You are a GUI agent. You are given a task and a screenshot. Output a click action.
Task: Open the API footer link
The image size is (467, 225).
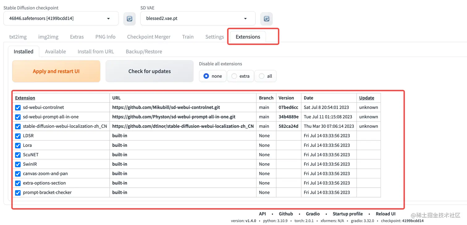263,214
